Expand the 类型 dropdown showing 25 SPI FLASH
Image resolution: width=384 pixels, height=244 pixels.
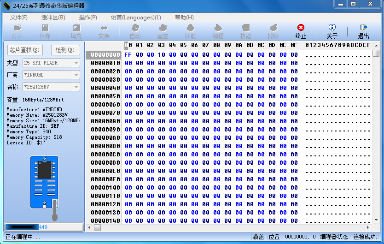point(76,63)
